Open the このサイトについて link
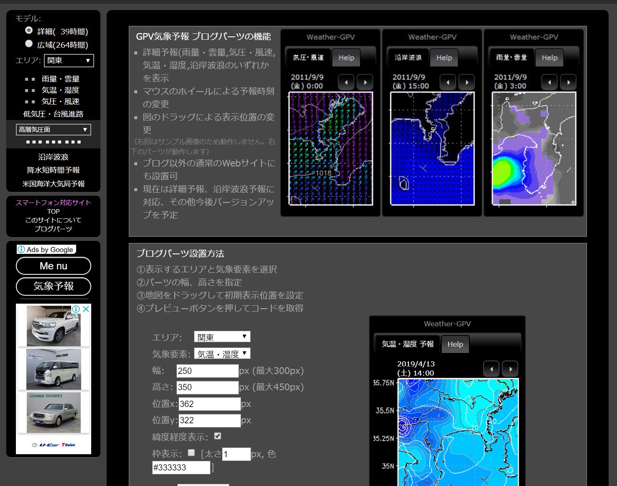This screenshot has width=617, height=486. [54, 220]
